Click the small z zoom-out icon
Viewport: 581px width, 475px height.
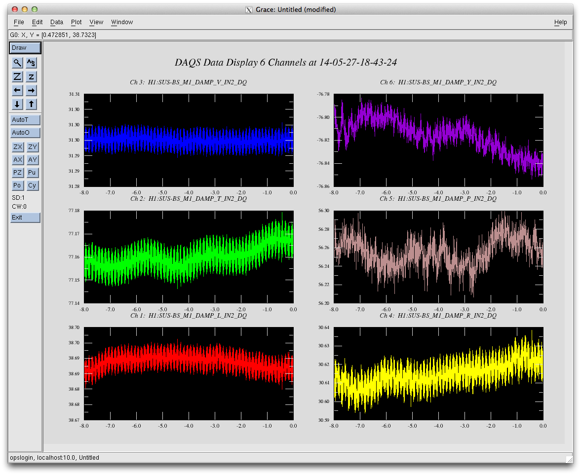tap(31, 76)
